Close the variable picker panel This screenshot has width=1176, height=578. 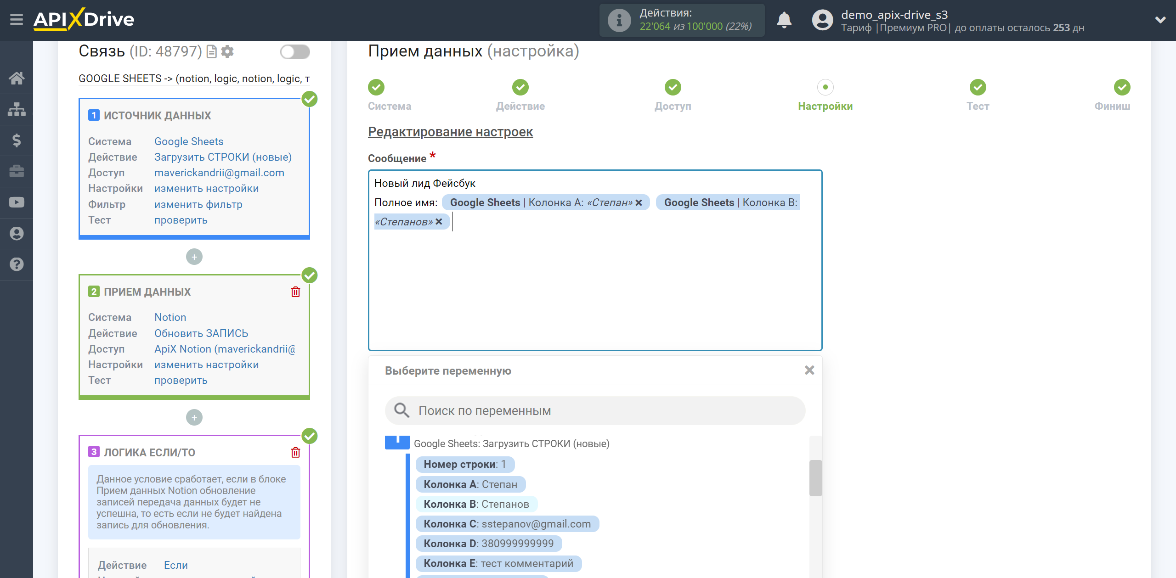point(809,370)
